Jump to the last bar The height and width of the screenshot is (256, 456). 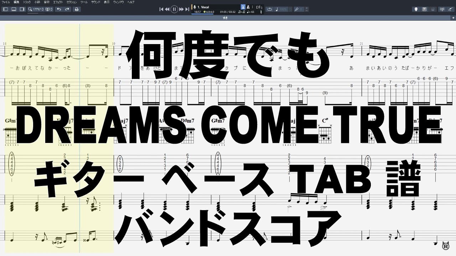pos(187,9)
